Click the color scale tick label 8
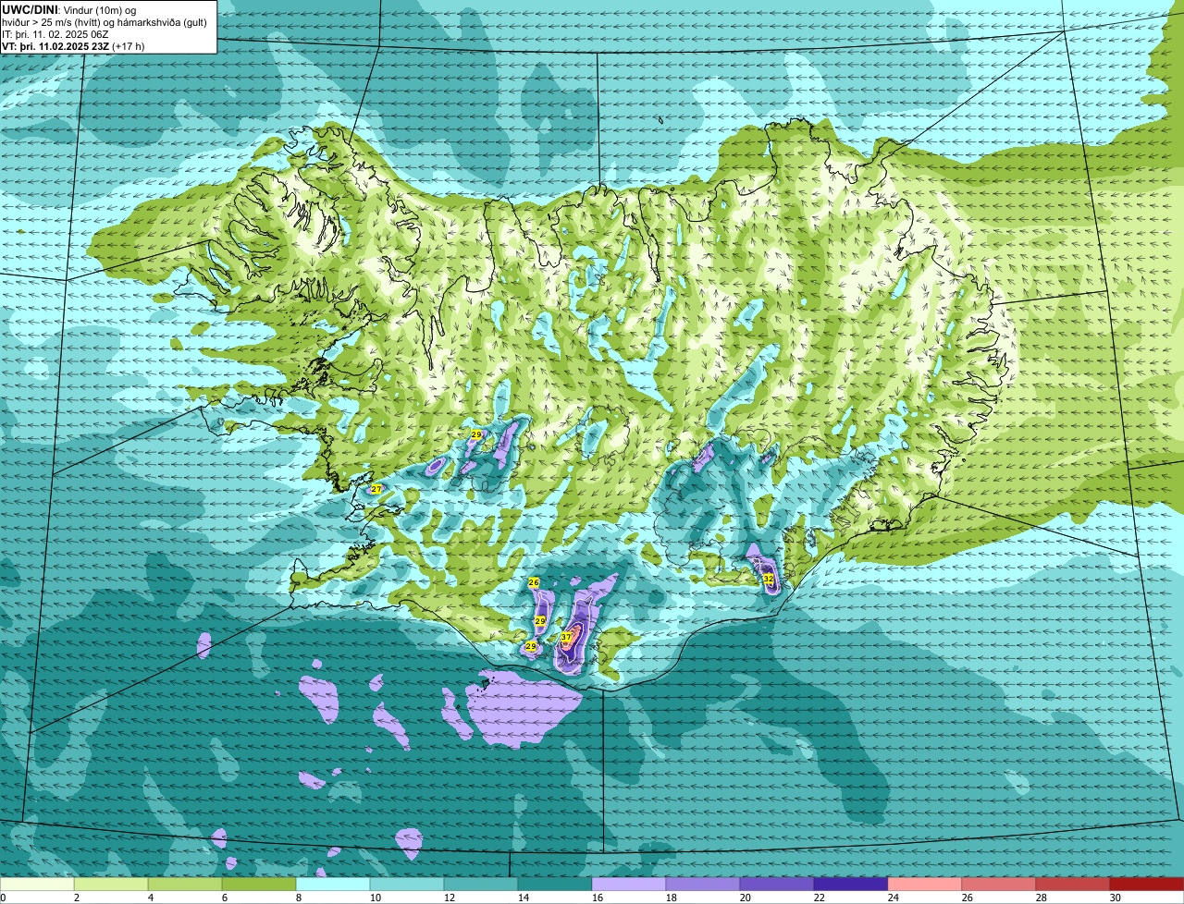The height and width of the screenshot is (904, 1184). (x=298, y=898)
